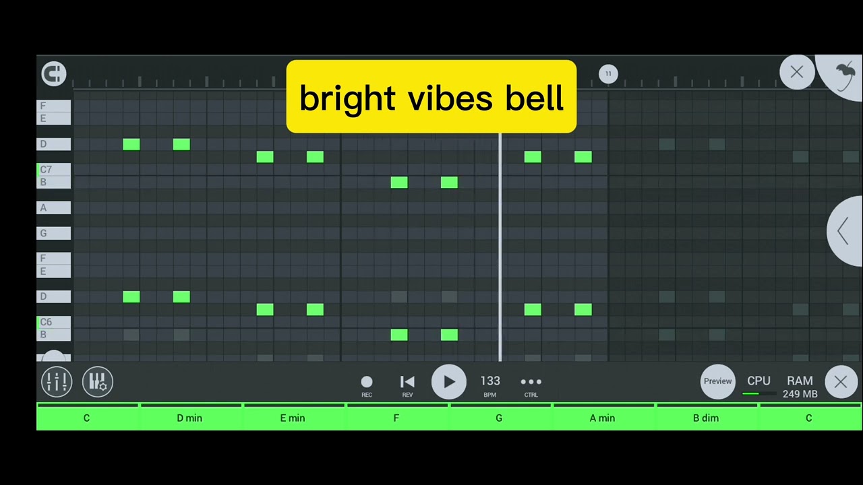The height and width of the screenshot is (485, 863).
Task: Click the RAM 249 MB readout
Action: [x=800, y=387]
